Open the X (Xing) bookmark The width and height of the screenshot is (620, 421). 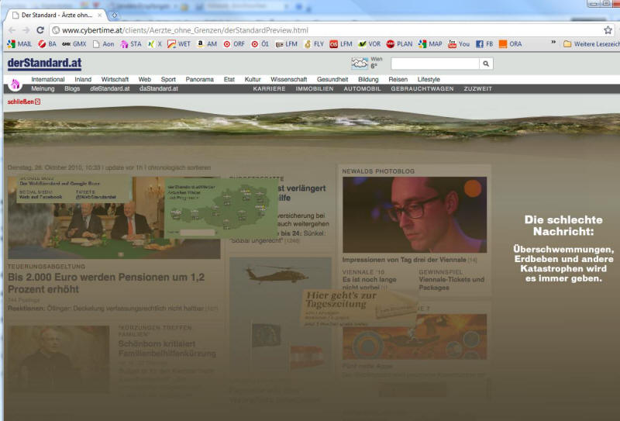click(x=155, y=44)
